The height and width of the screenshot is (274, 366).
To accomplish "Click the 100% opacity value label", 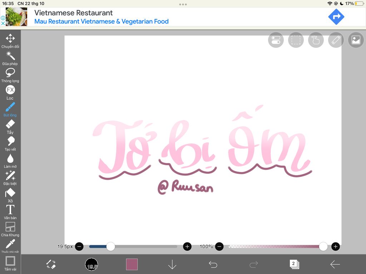I will tap(206, 247).
